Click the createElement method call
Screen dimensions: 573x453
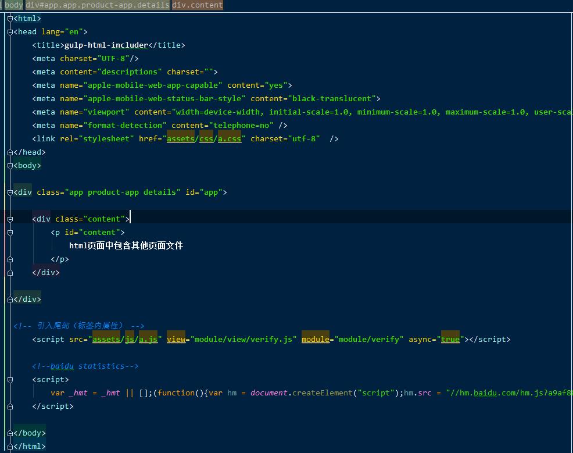pyautogui.click(x=323, y=393)
